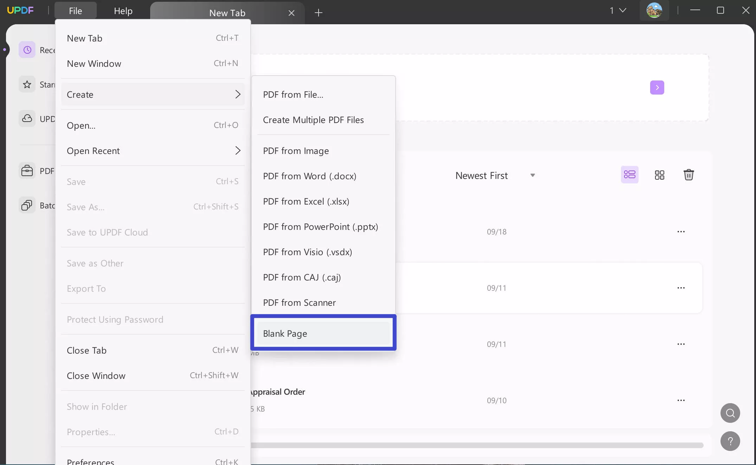Select PDF from CAJ (.caj)
This screenshot has height=465, width=756.
click(323, 277)
